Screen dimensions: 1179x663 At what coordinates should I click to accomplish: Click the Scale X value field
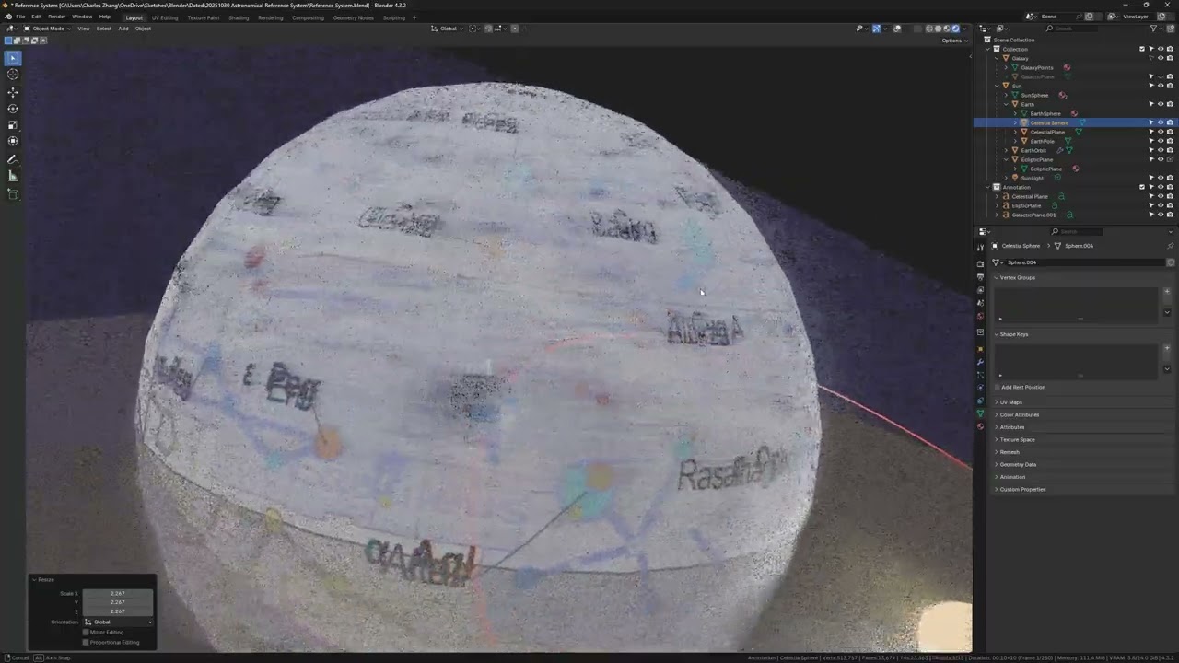(x=118, y=593)
